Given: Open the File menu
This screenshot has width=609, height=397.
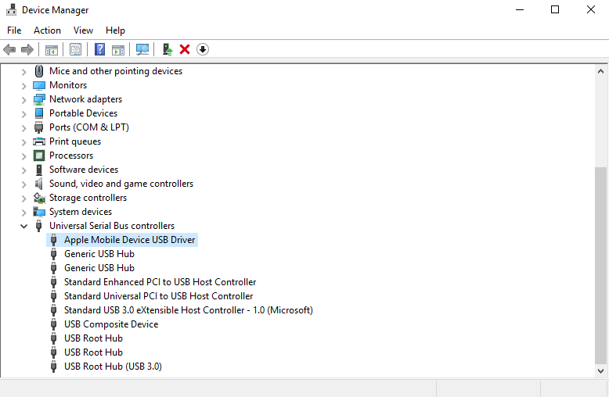Looking at the screenshot, I should [x=14, y=30].
